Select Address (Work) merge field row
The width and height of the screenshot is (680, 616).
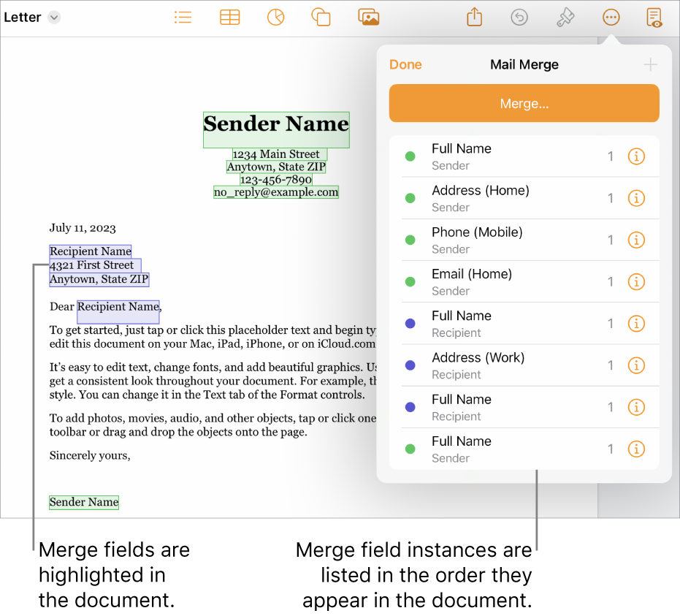click(x=524, y=365)
